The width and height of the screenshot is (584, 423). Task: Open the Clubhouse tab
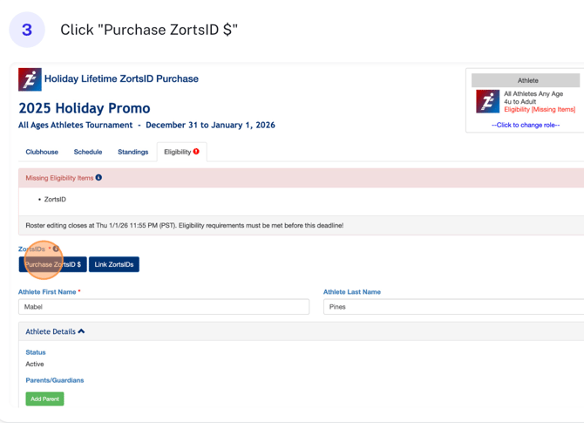click(x=42, y=152)
